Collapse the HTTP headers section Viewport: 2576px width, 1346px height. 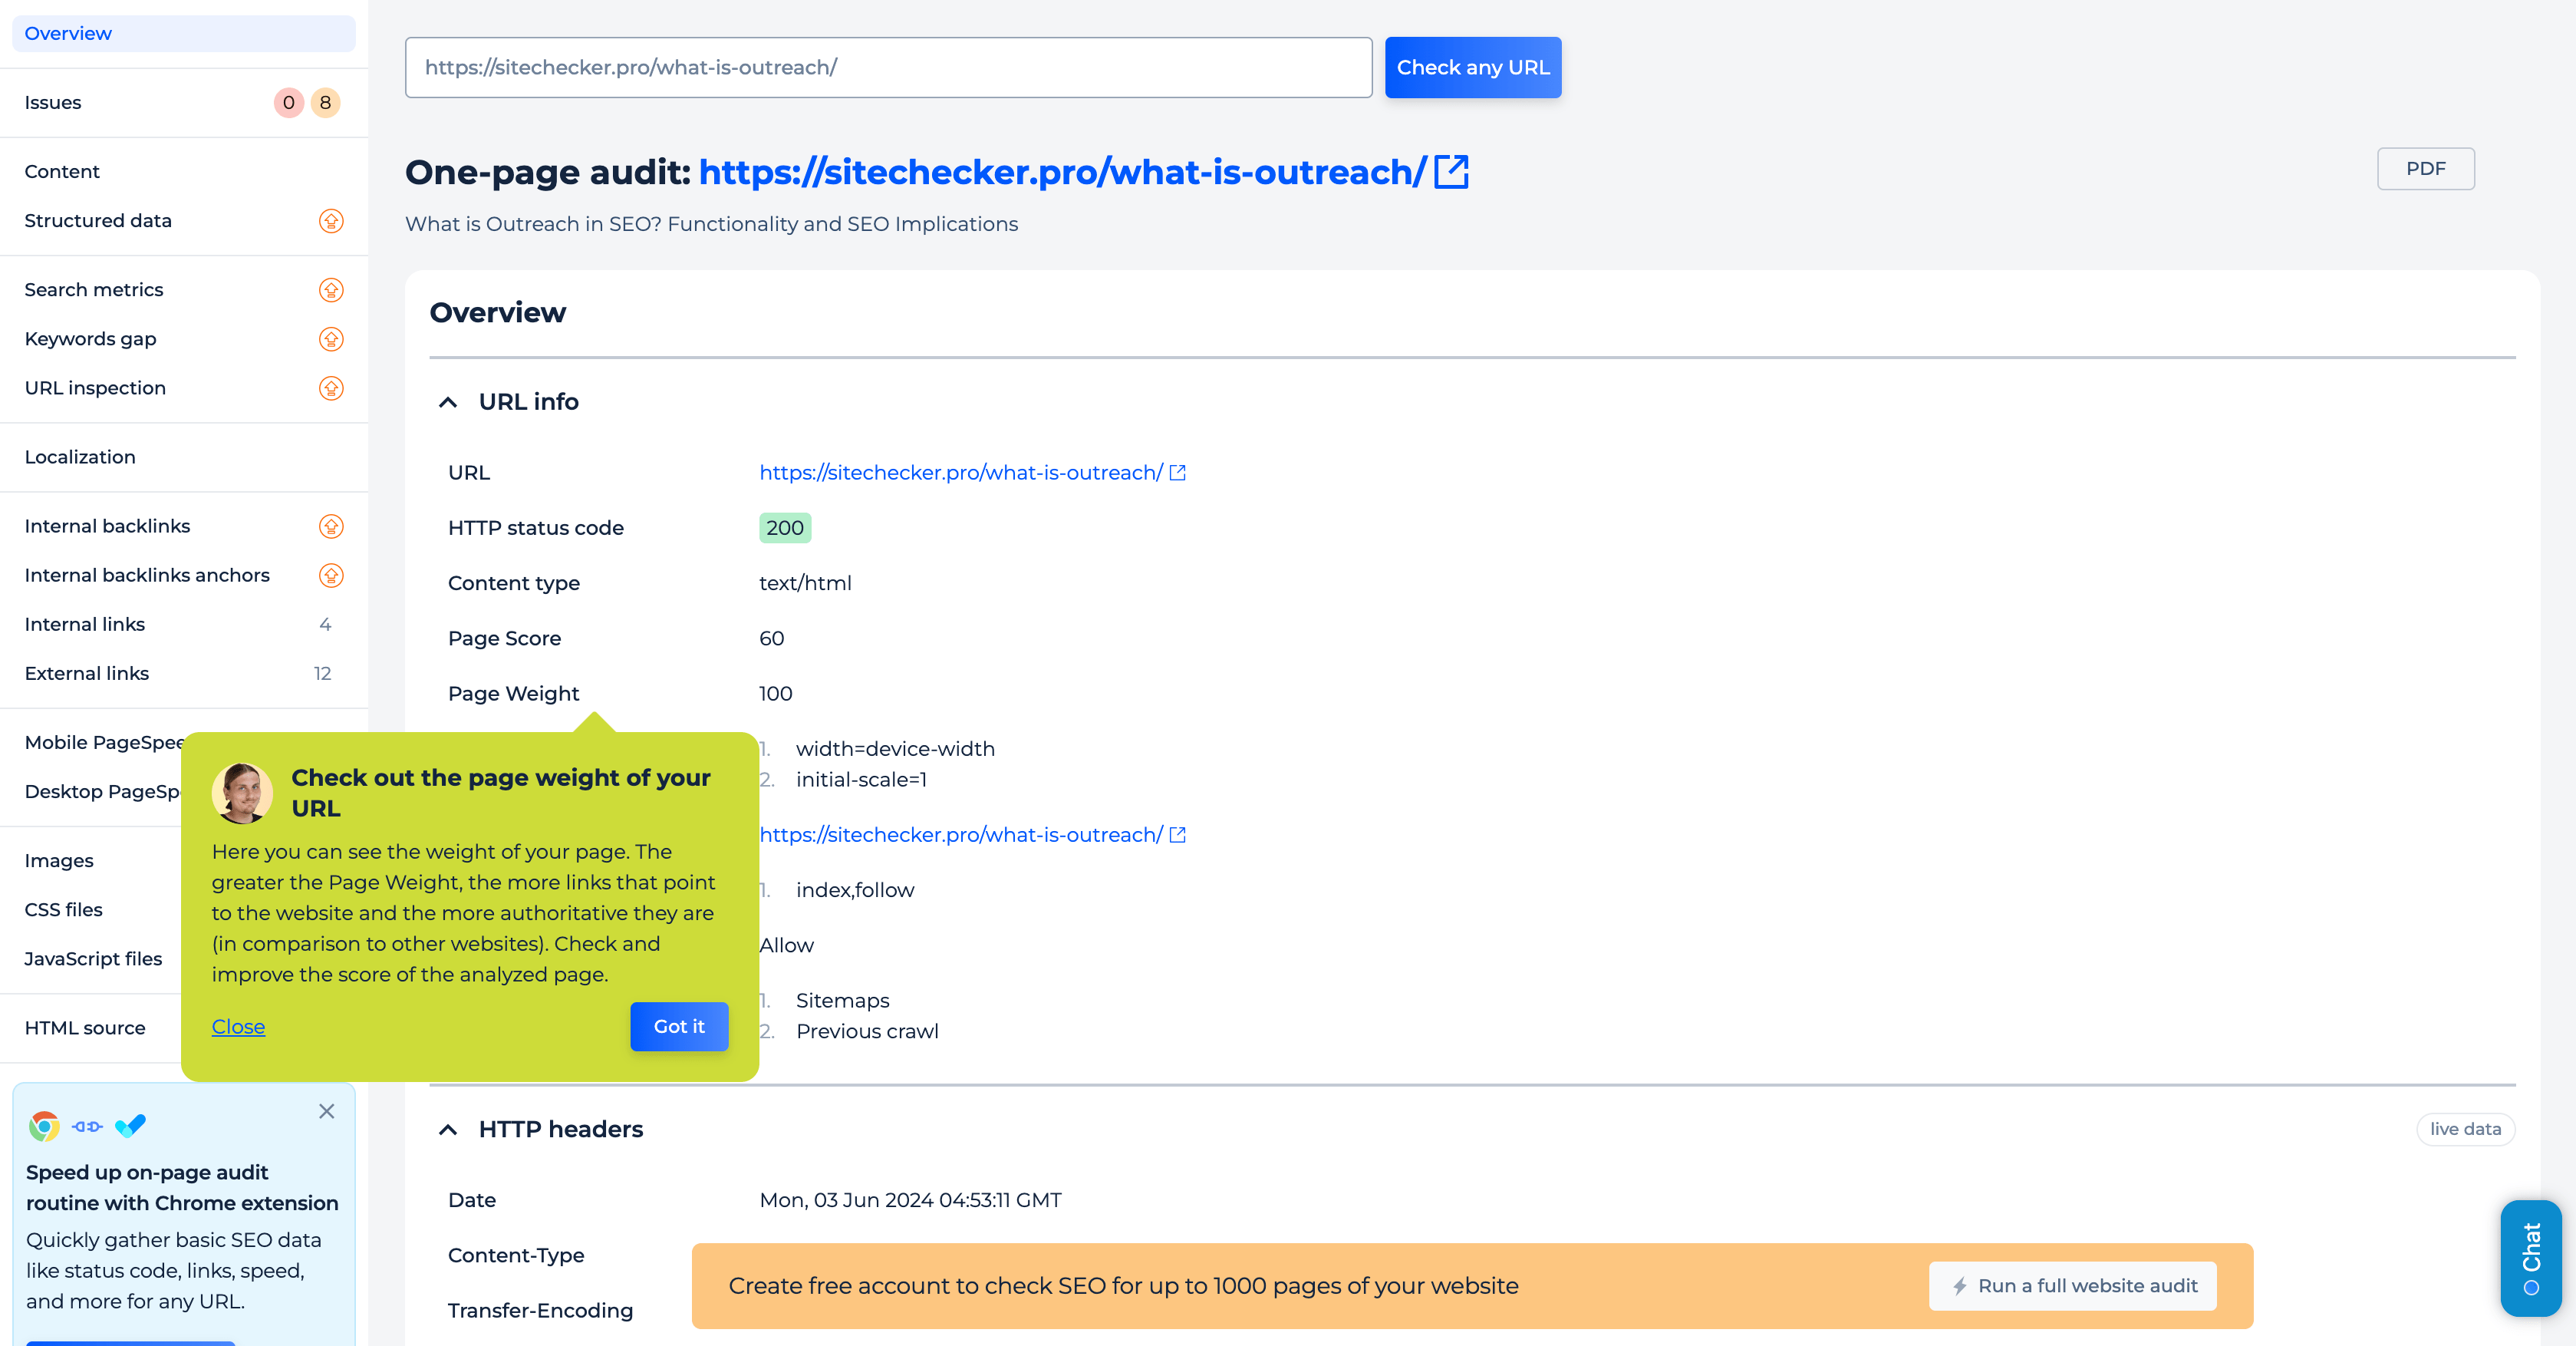click(x=448, y=1129)
